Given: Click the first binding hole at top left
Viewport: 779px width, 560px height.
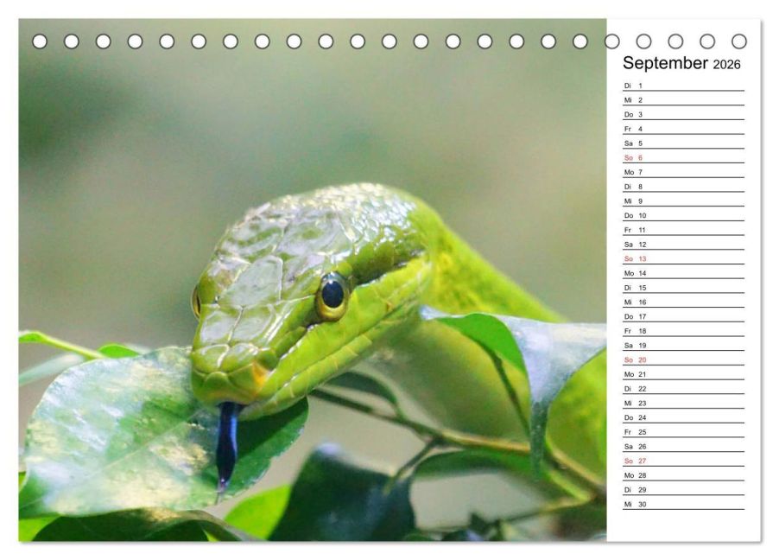Looking at the screenshot, I should coord(40,41).
